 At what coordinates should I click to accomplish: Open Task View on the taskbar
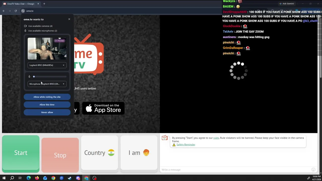point(20,178)
